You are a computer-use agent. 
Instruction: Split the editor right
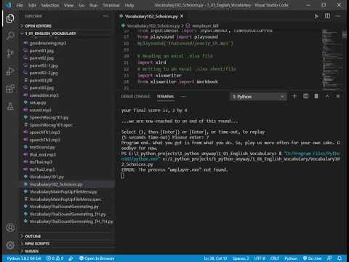[327, 16]
